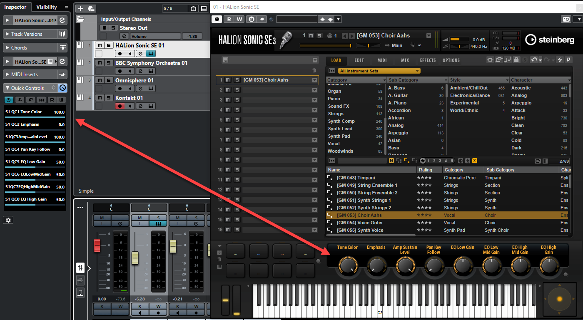Open the EFFECTS tab in HALion
Viewport: 583px width, 320px height.
click(x=428, y=60)
